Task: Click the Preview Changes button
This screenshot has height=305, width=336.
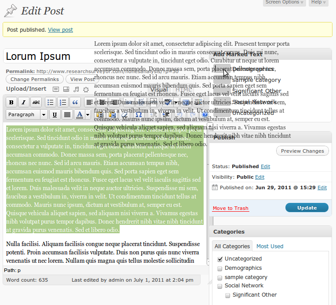Action: click(303, 151)
